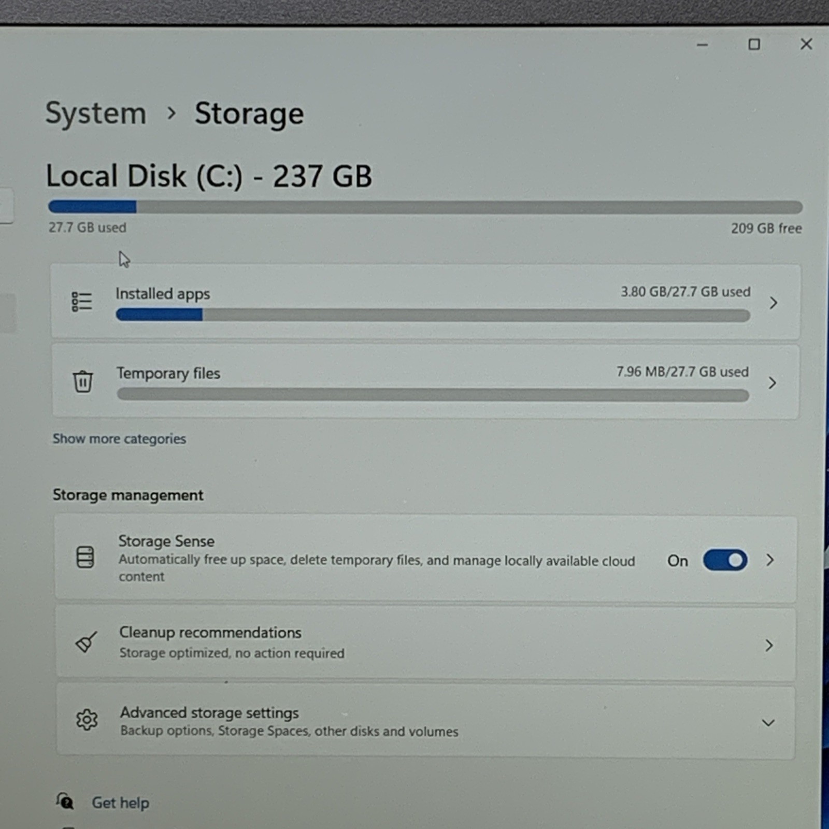The width and height of the screenshot is (829, 829).
Task: Open Cleanup recommendations chevron arrow
Action: point(769,645)
